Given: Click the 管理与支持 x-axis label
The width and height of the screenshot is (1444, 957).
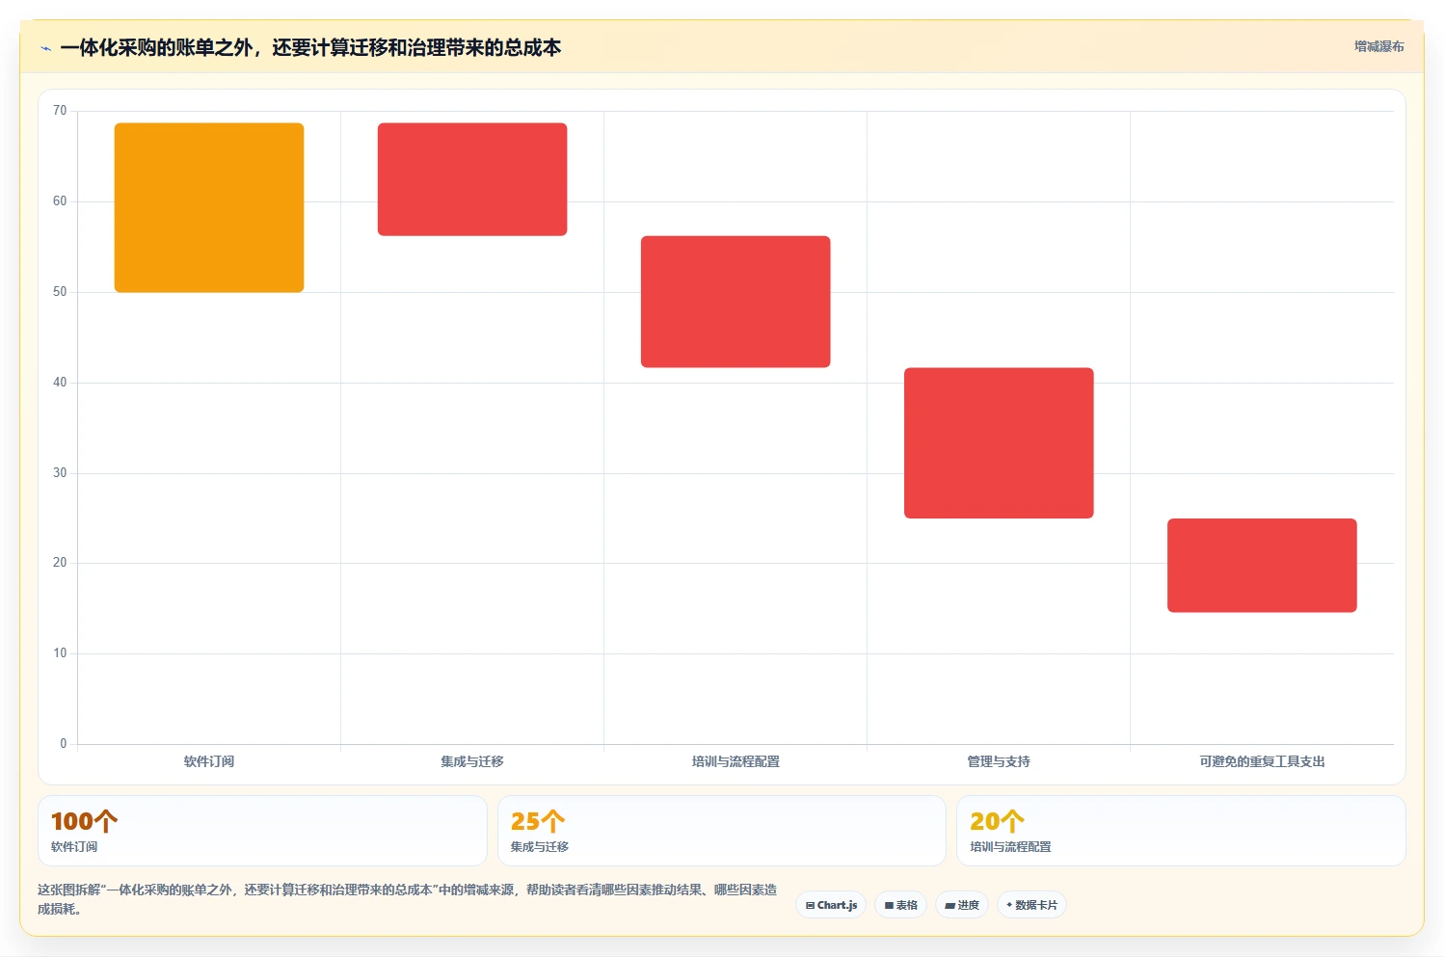Looking at the screenshot, I should [999, 761].
